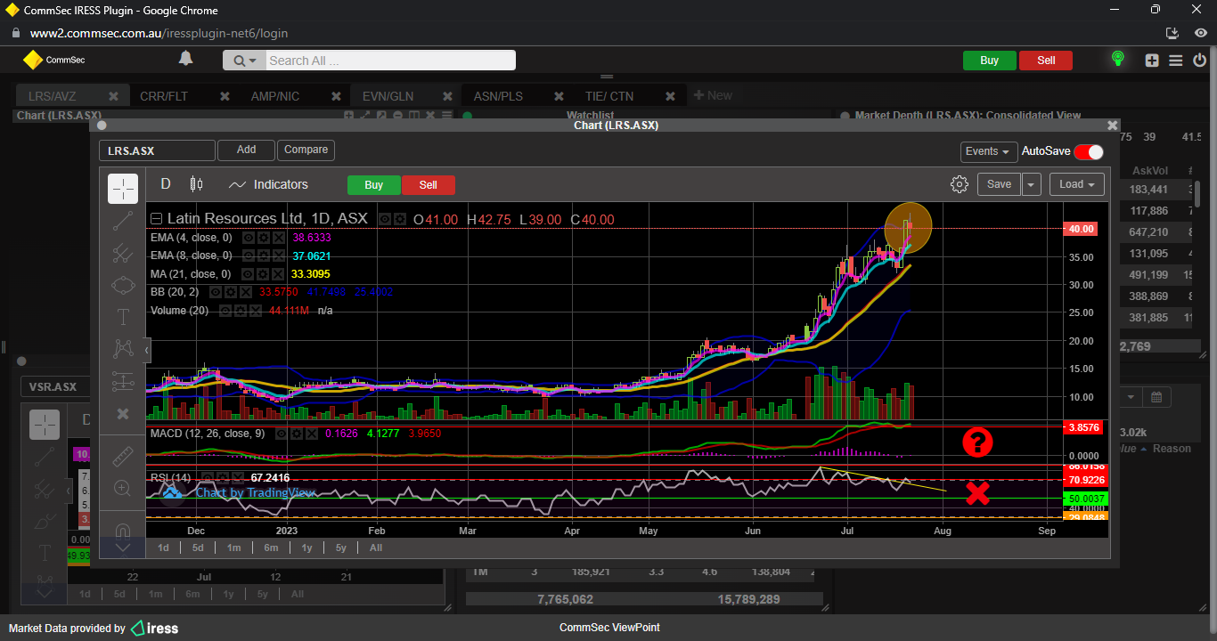This screenshot has width=1217, height=641.
Task: Toggle the AutoSave switch
Action: 1088,152
